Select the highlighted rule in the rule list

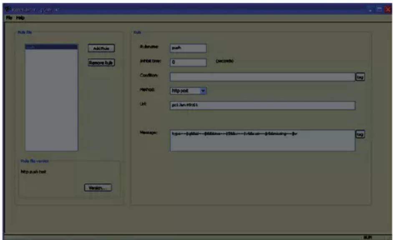point(51,47)
